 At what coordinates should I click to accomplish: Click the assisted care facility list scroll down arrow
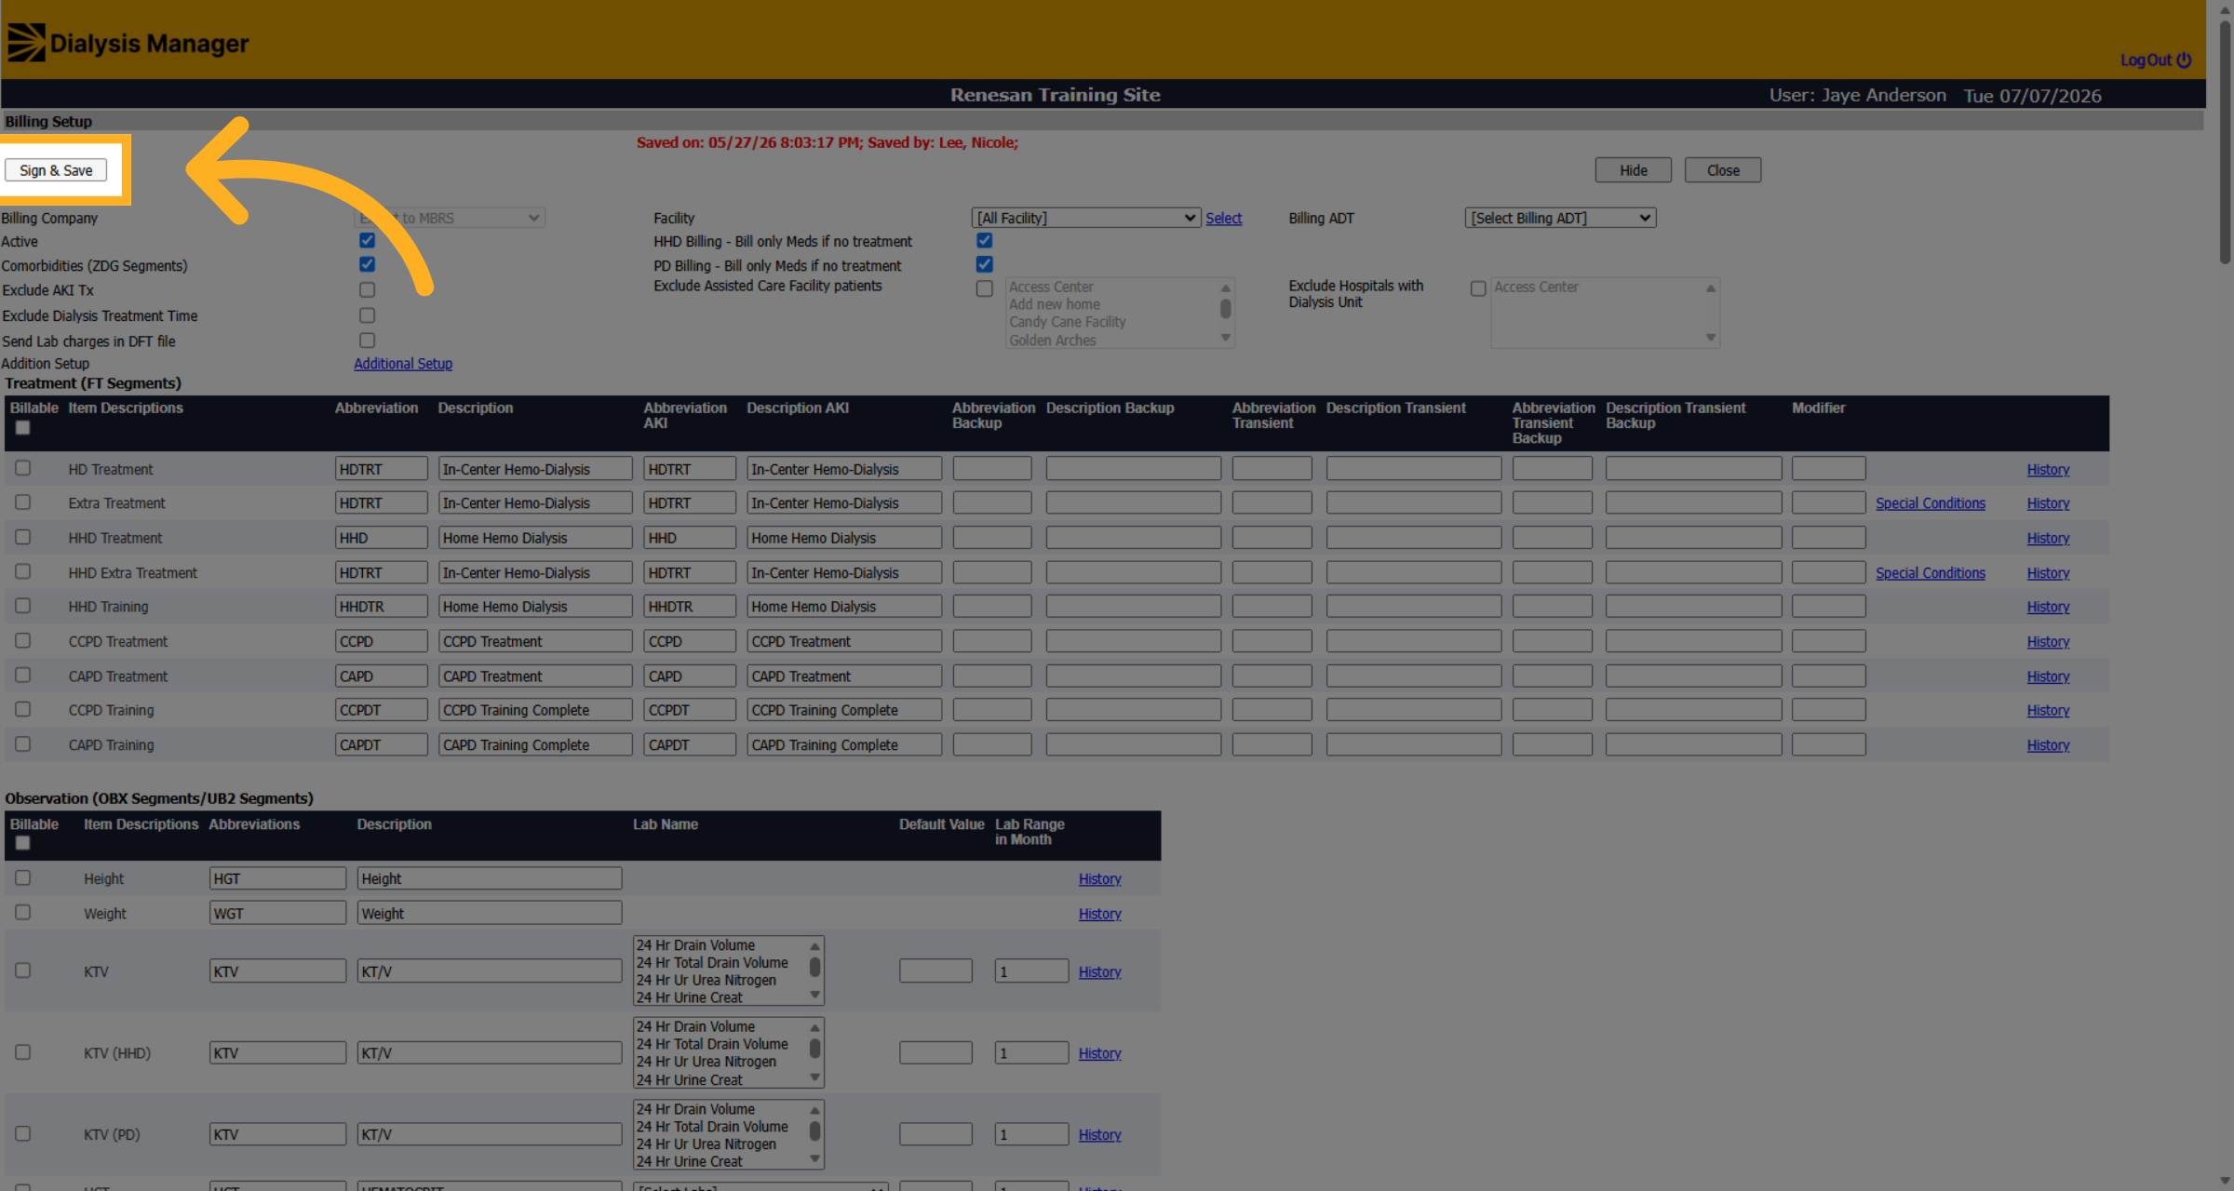(x=1225, y=338)
